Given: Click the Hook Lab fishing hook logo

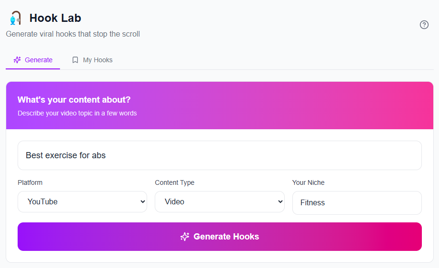Looking at the screenshot, I should click(16, 18).
